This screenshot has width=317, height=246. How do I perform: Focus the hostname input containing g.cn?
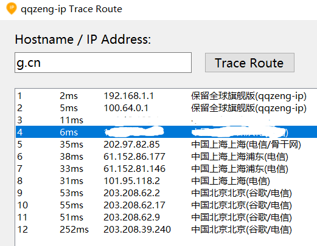[103, 63]
